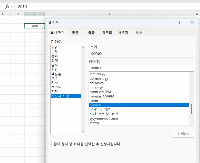
Task: Choose the highlighted h:mm:ss list item
Action: click(x=139, y=105)
